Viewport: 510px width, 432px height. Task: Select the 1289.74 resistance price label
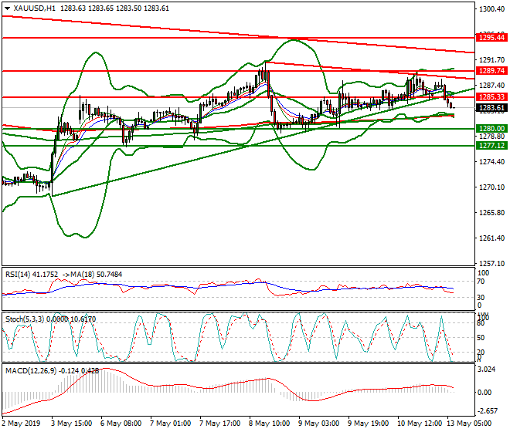[x=491, y=70]
